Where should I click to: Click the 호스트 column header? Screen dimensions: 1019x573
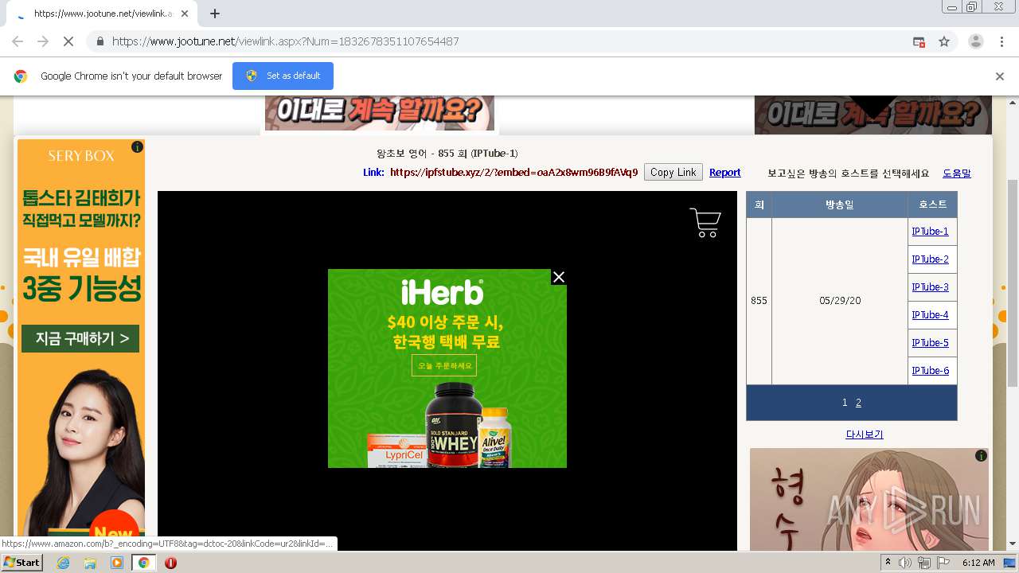click(x=932, y=205)
